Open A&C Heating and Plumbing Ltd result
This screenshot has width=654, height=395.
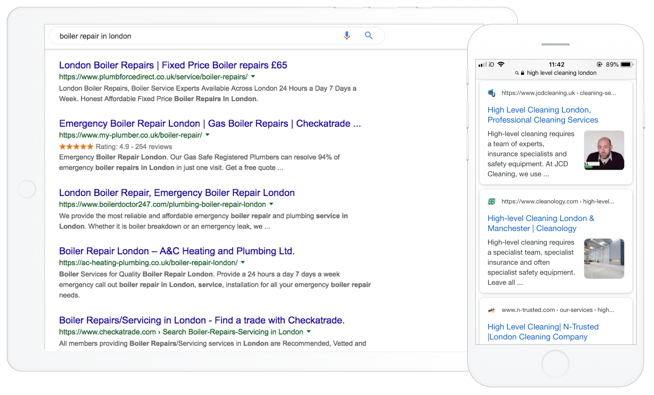[x=177, y=251]
